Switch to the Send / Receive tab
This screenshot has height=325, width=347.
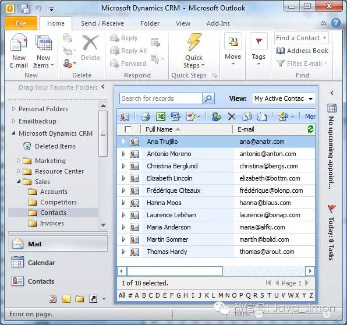[102, 23]
